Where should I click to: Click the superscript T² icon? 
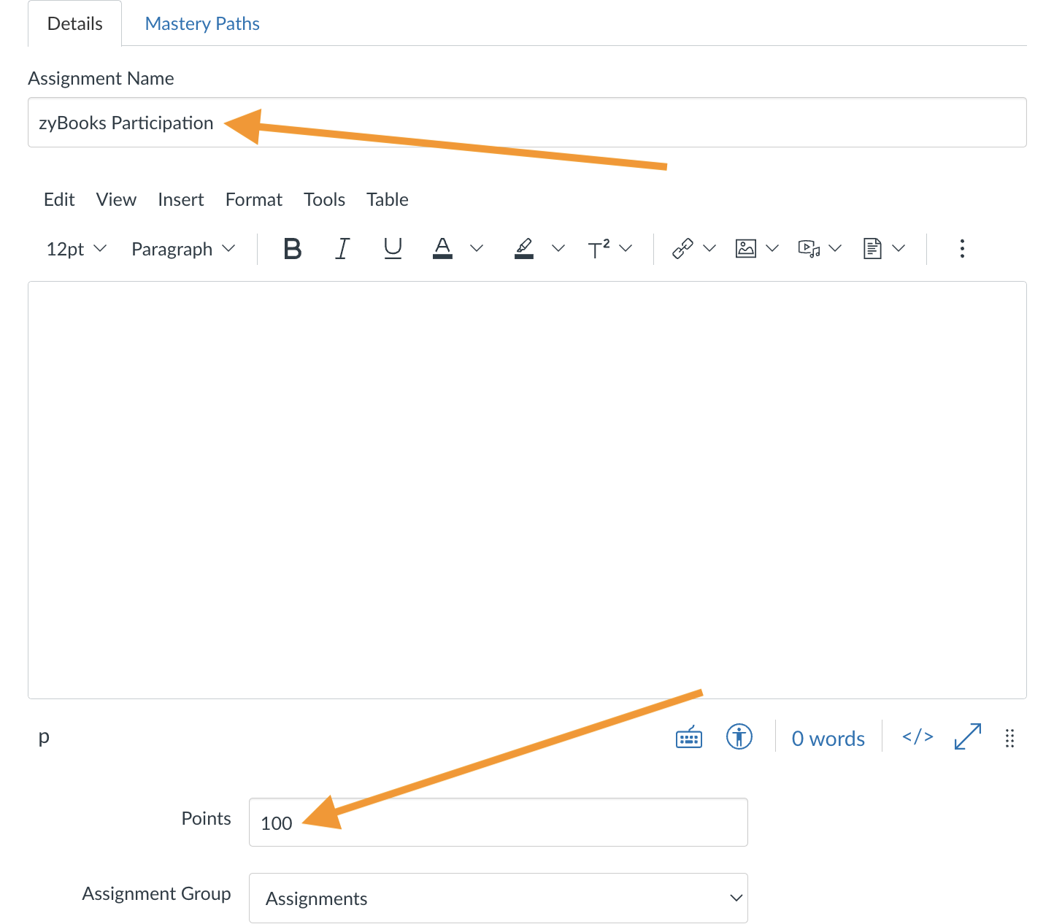click(x=599, y=249)
